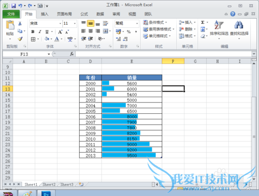
Task: Click the Select All corner button
Action: [x=8, y=62]
